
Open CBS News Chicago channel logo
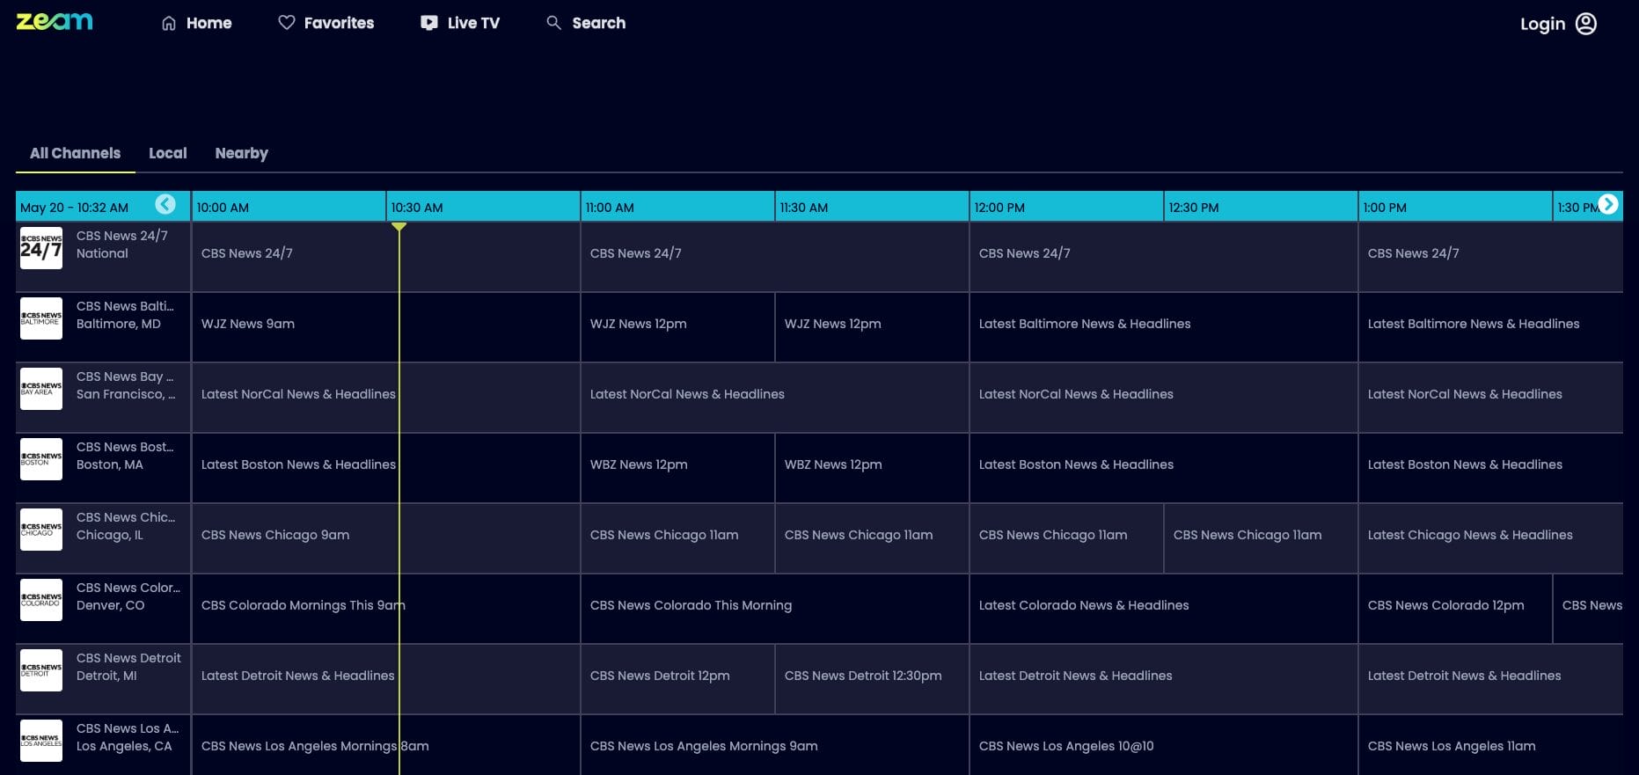[41, 530]
